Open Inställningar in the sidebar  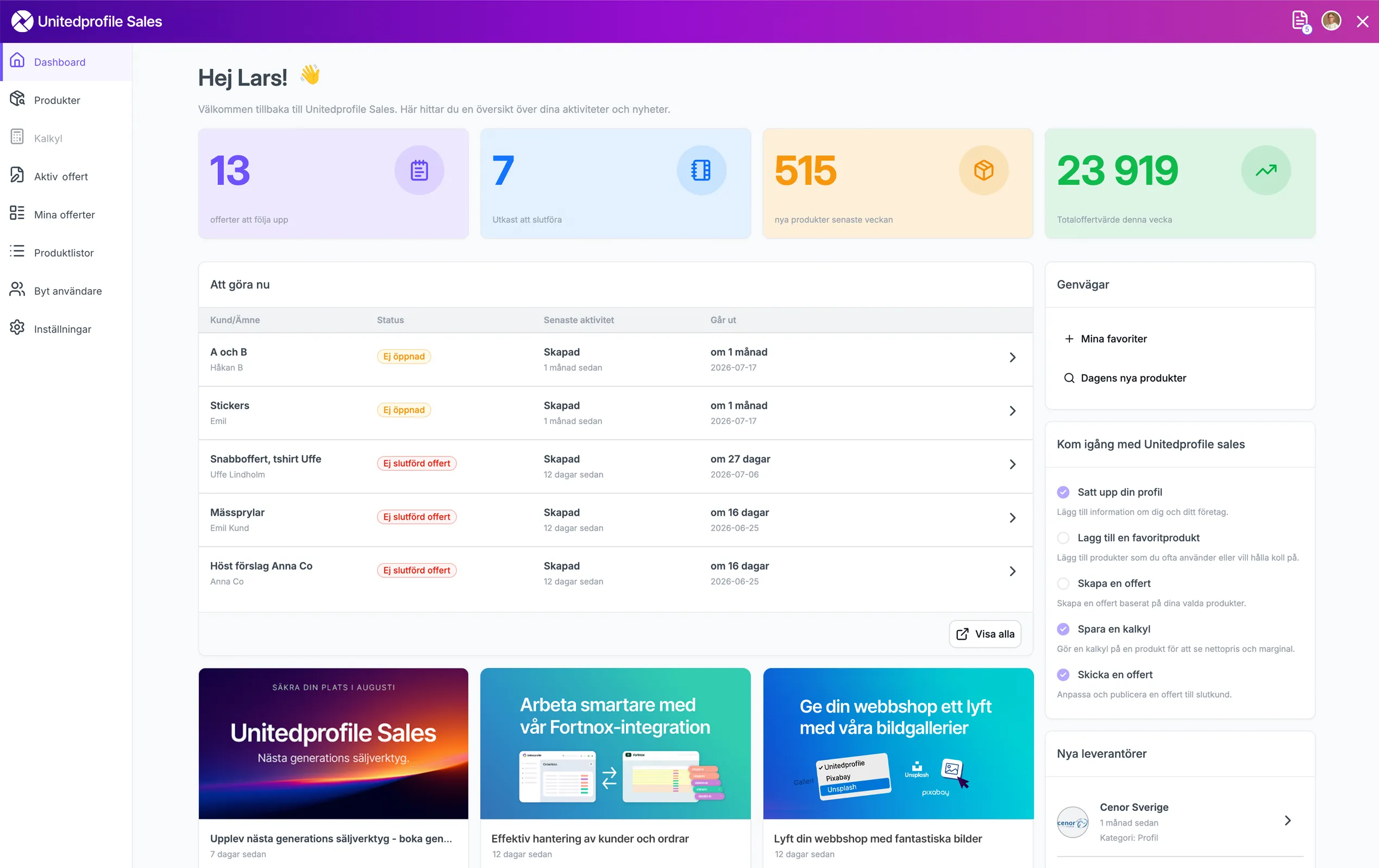(x=66, y=329)
